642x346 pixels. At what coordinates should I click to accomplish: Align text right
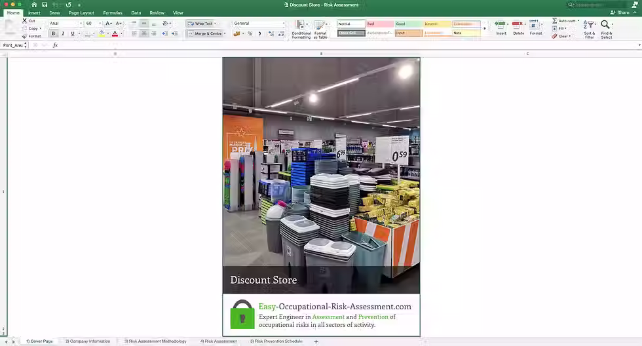click(153, 33)
